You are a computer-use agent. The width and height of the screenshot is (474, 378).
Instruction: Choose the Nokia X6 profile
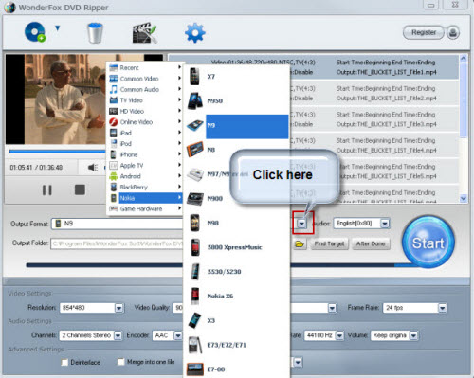[x=237, y=297]
